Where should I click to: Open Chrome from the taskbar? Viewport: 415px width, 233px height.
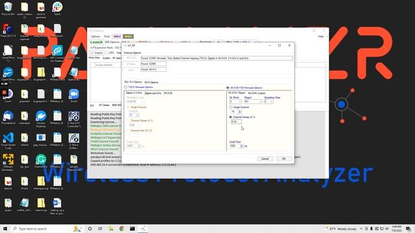click(x=122, y=228)
